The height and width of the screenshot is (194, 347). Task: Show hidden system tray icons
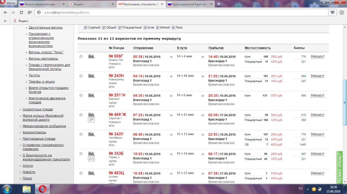(x=308, y=189)
